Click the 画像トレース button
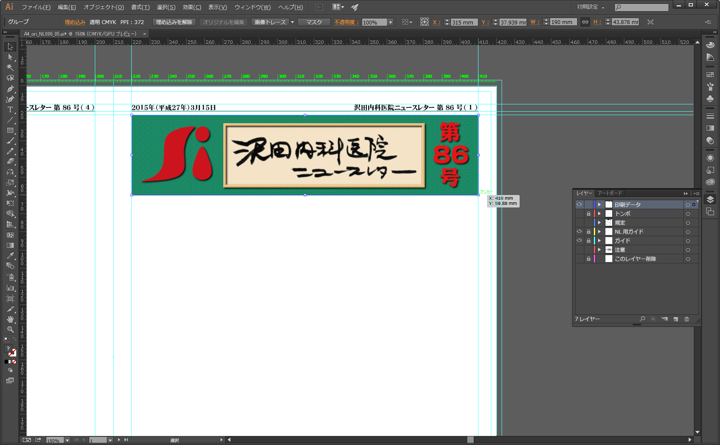The width and height of the screenshot is (720, 445). tap(270, 22)
